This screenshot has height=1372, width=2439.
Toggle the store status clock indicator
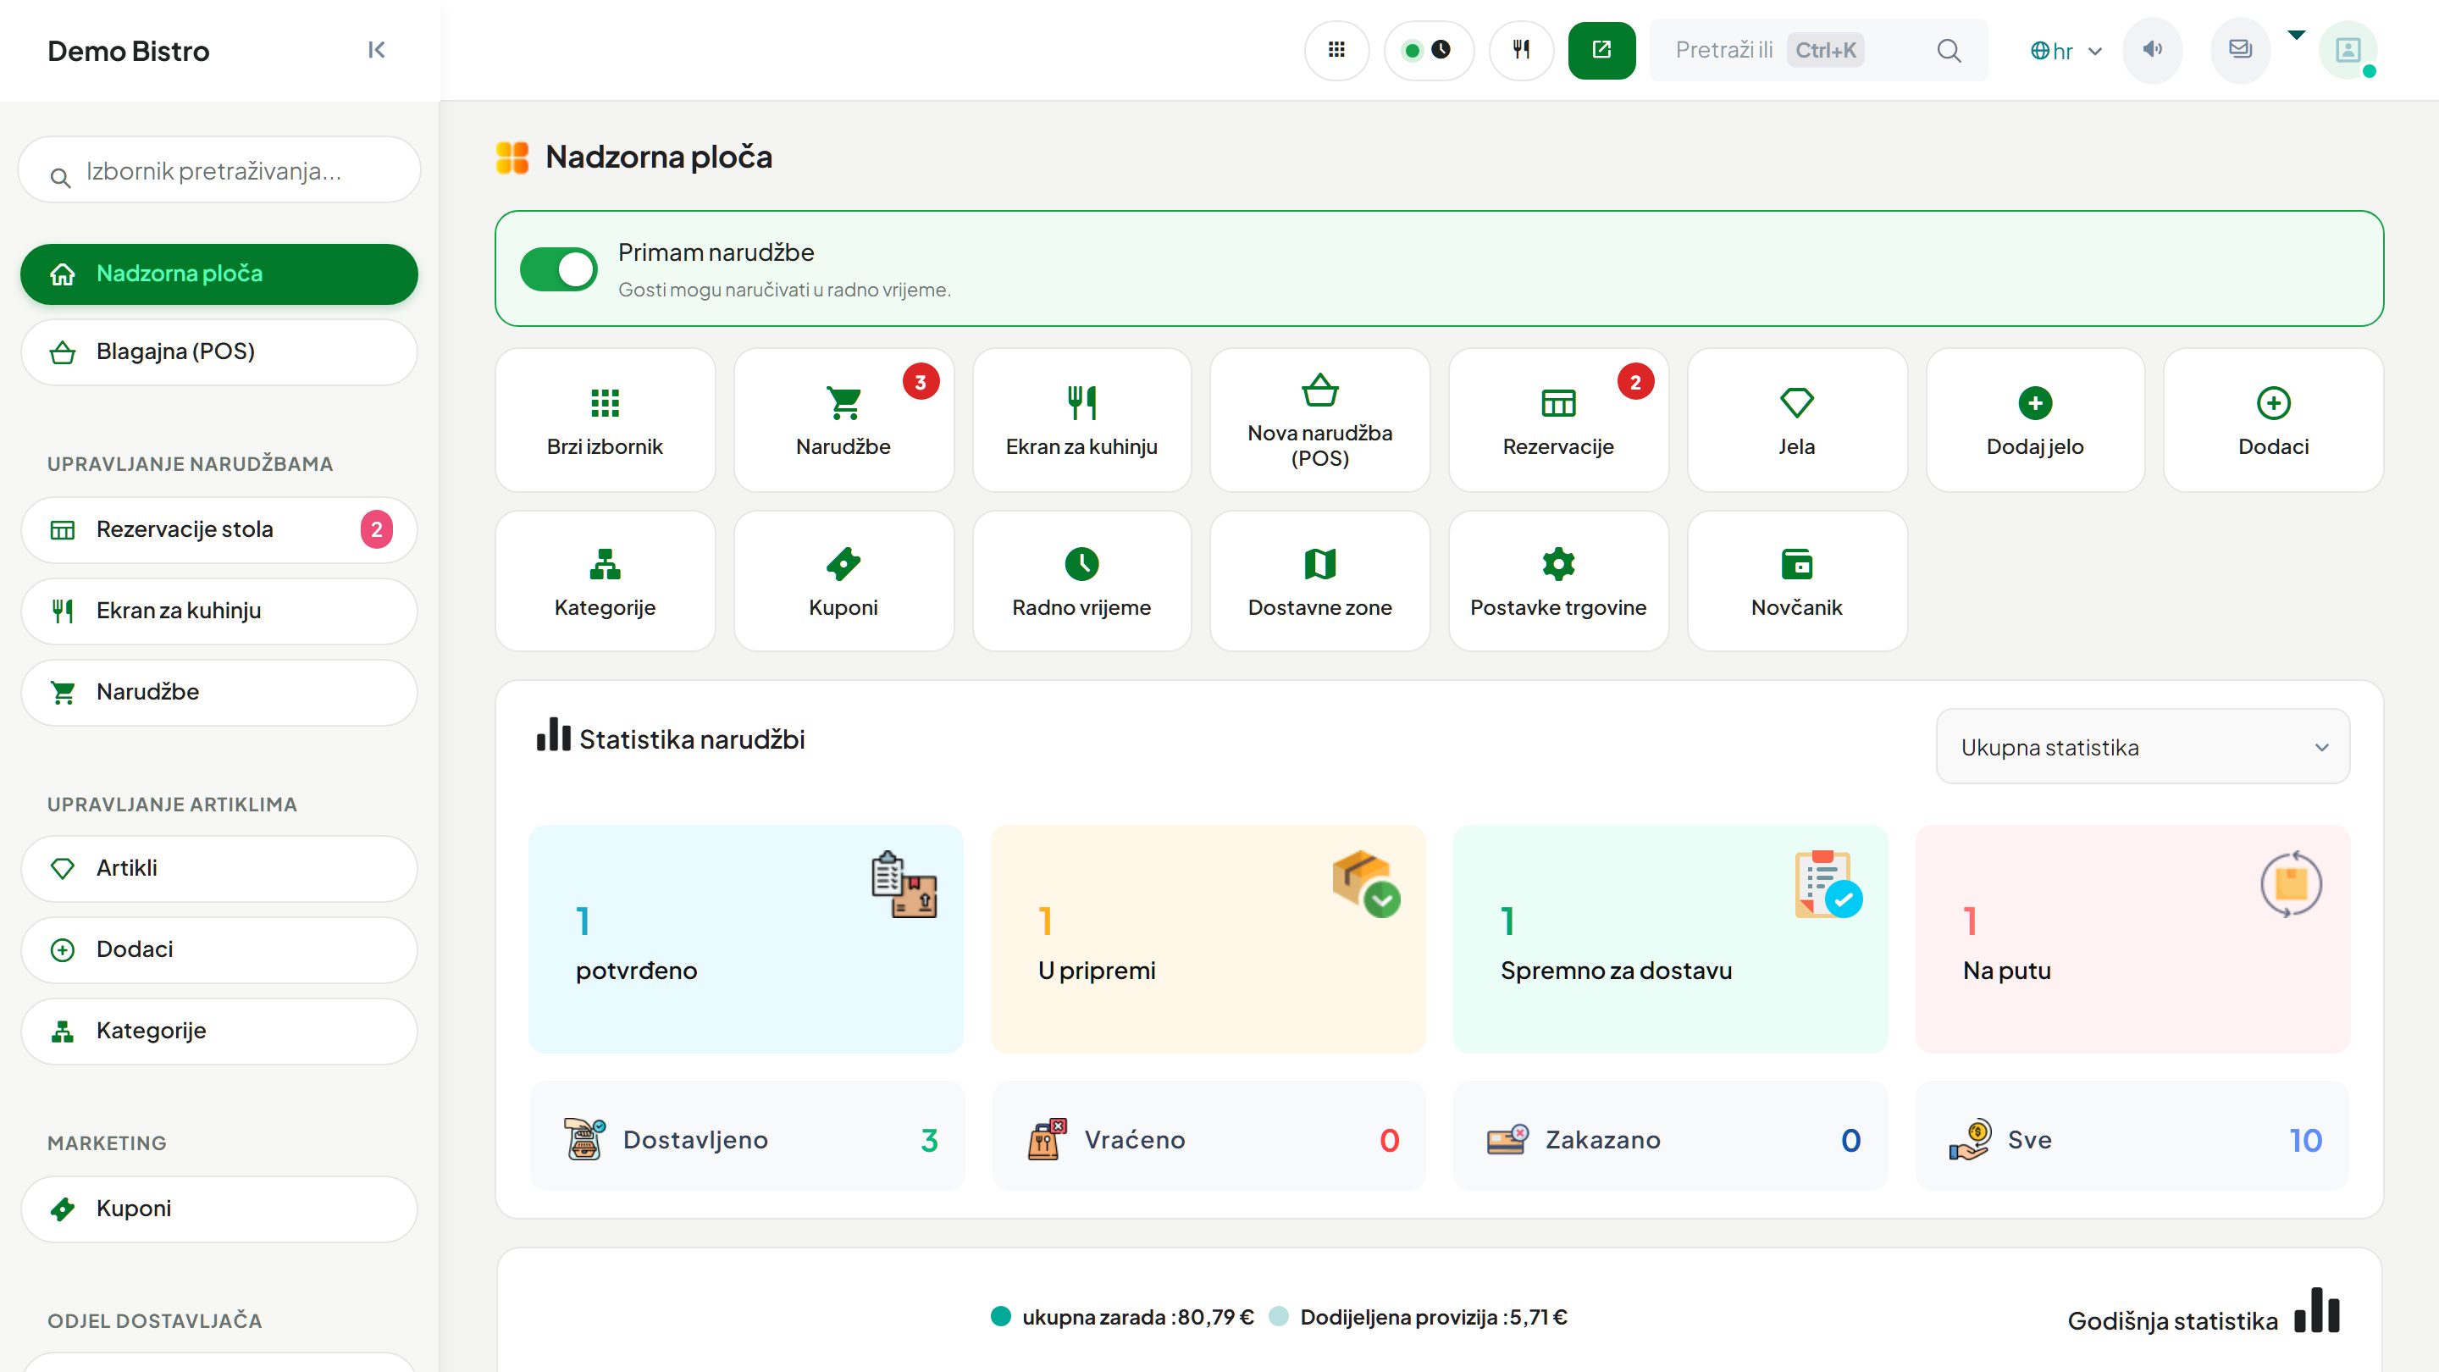[x=1428, y=50]
